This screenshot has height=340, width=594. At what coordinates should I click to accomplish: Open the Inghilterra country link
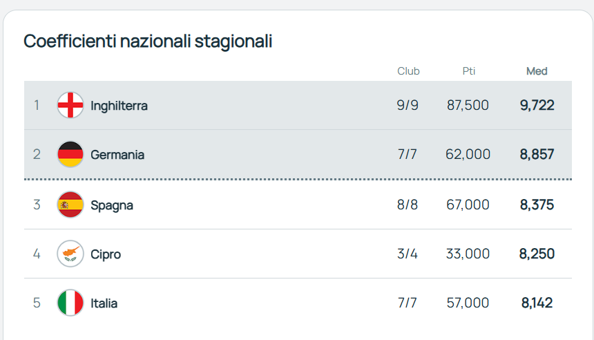point(119,106)
